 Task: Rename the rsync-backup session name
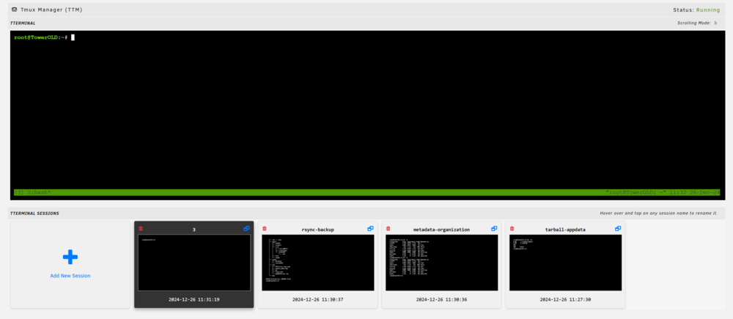318,230
